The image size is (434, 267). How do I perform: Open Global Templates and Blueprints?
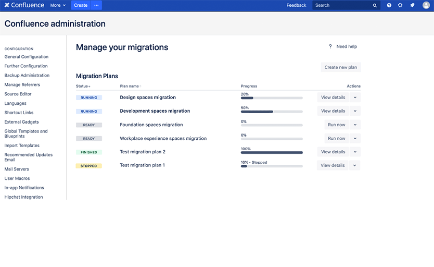click(26, 133)
